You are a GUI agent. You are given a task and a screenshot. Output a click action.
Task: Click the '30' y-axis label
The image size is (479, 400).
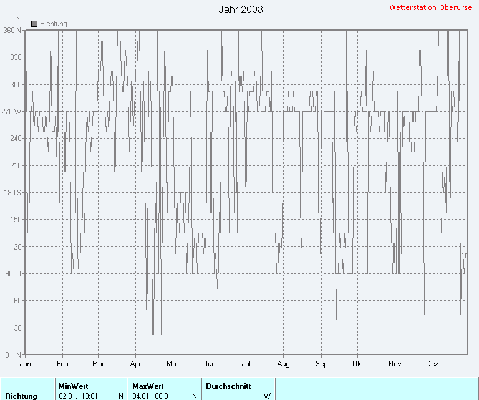[x=17, y=328]
